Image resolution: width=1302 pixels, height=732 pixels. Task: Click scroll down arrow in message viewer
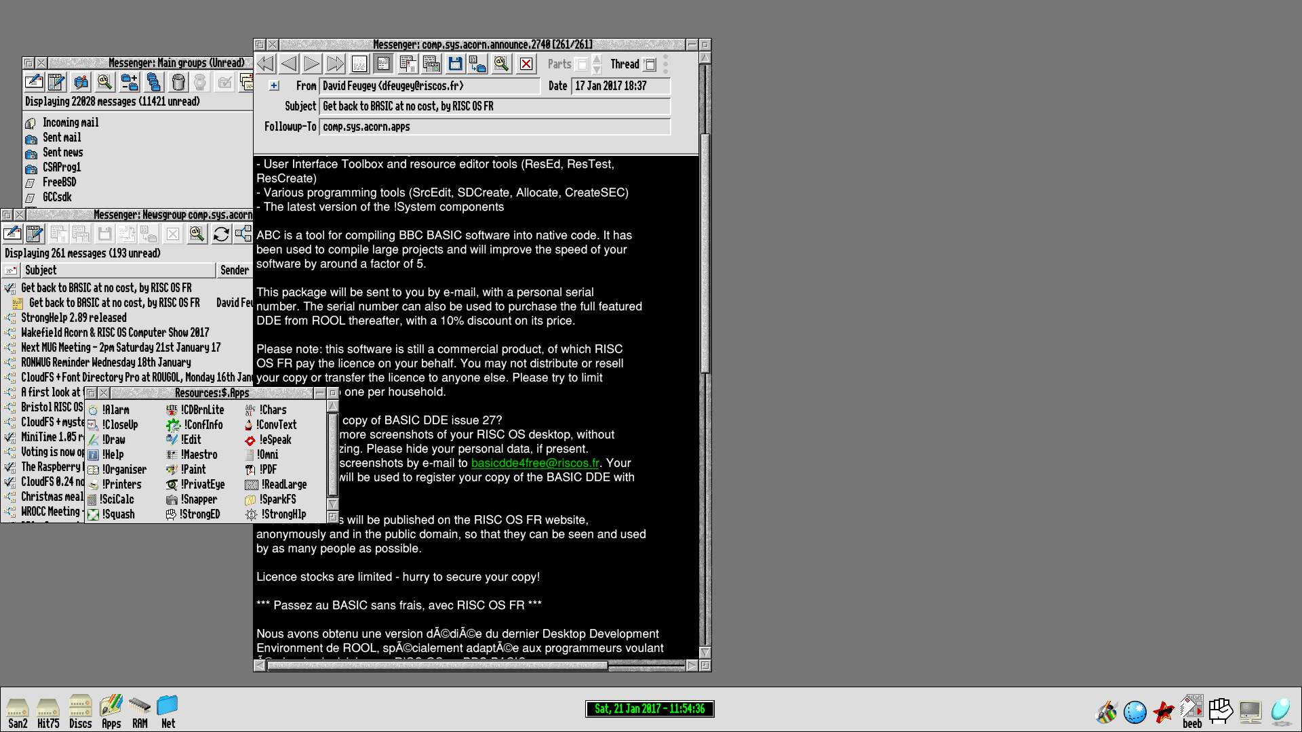(705, 653)
